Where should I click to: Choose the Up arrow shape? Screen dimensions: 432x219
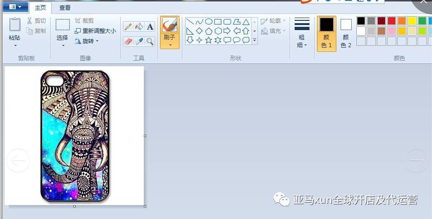(246, 31)
